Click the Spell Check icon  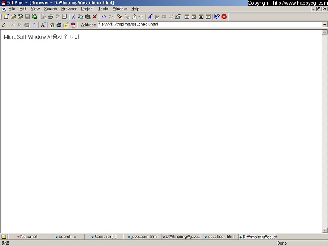pos(57,17)
